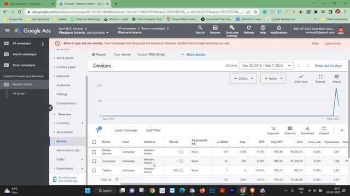This screenshot has width=350, height=196.
Task: Edit bid adjustment for Tablets
Action: (x=181, y=170)
